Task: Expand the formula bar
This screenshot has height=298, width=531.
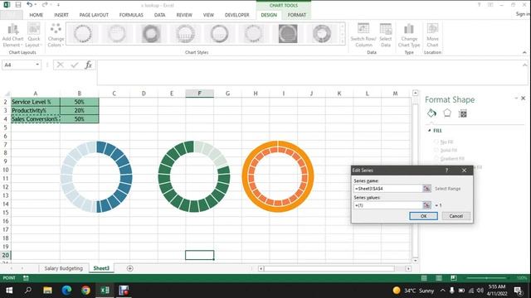Action: click(525, 65)
